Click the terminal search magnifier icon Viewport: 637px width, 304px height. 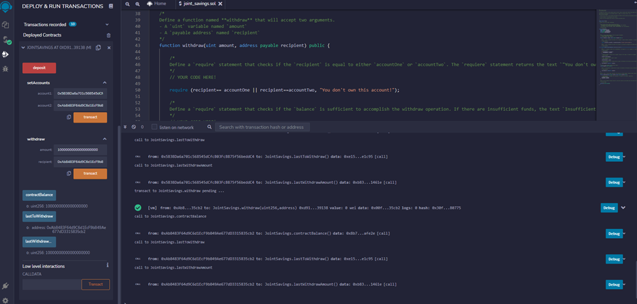[x=210, y=127]
